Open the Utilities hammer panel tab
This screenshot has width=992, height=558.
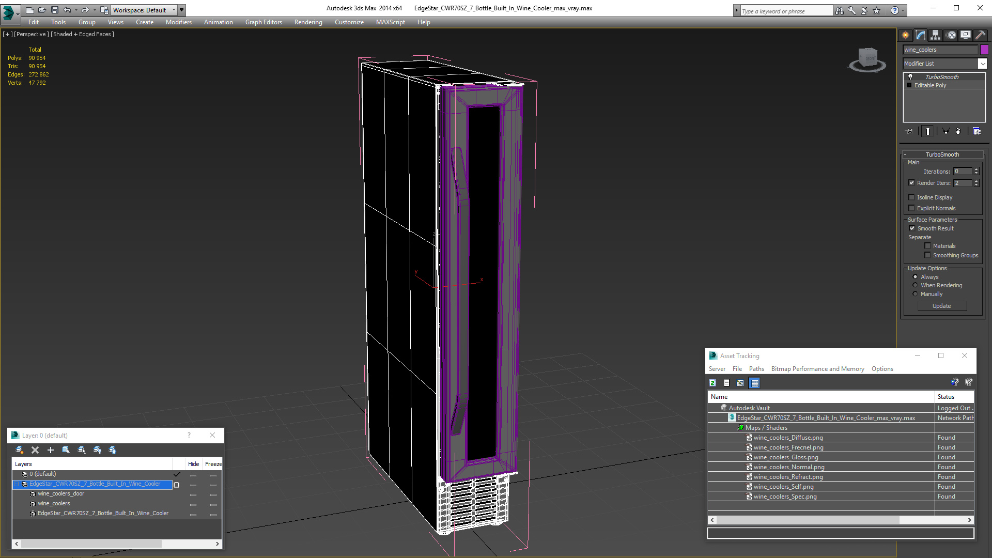pyautogui.click(x=980, y=35)
